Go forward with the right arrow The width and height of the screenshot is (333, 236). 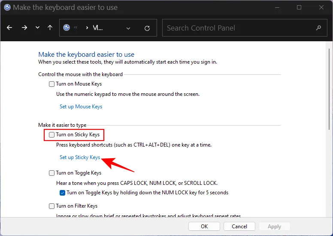point(24,28)
